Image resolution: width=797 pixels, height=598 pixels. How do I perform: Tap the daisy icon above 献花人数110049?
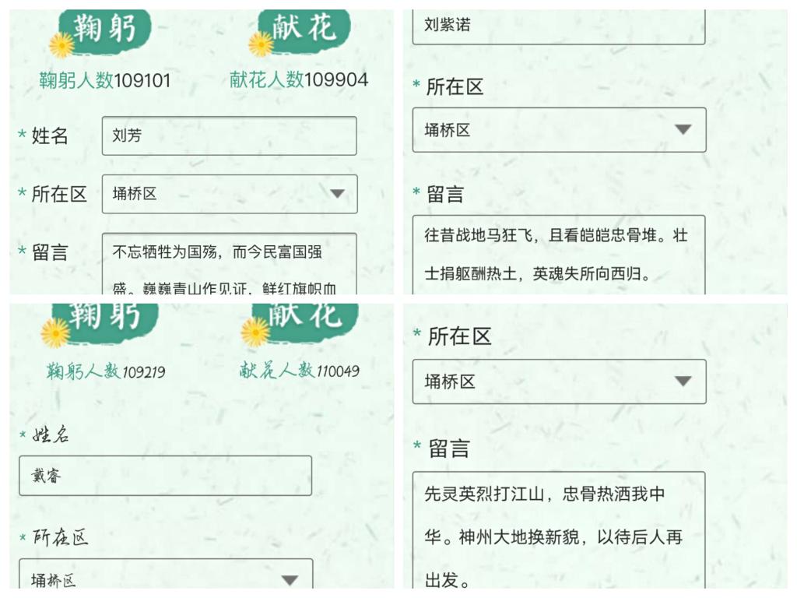click(x=255, y=332)
